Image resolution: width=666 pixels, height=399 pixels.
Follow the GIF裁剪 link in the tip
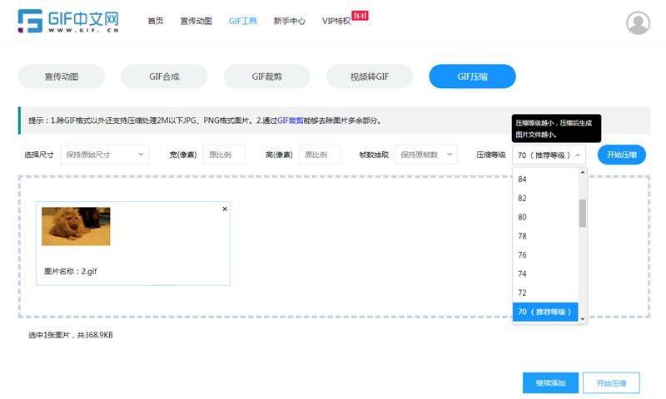click(290, 121)
